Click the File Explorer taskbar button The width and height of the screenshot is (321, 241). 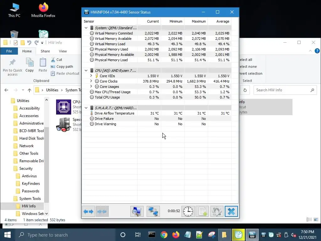point(224,235)
